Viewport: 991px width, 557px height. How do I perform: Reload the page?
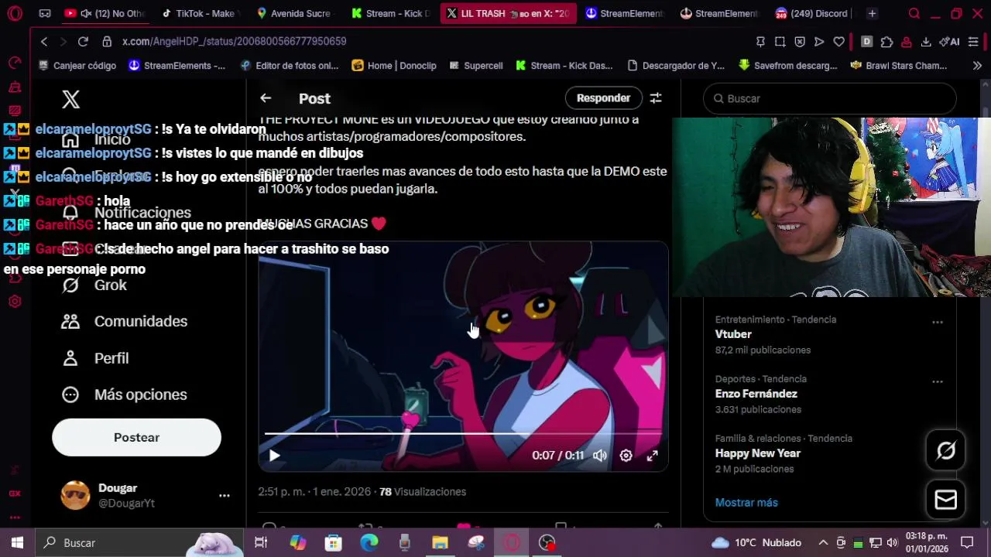click(83, 41)
